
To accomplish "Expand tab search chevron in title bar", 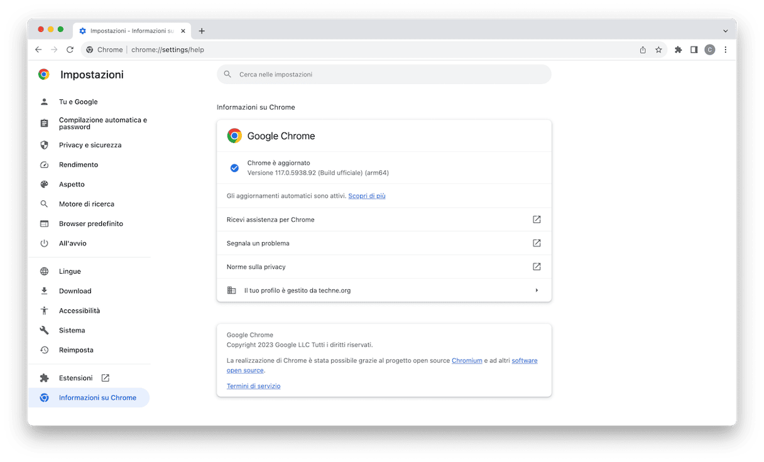I will click(x=725, y=31).
